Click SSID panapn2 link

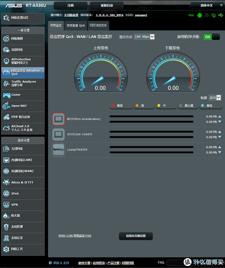click(141, 15)
